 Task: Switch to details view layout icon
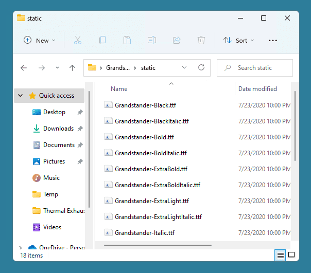(280, 255)
